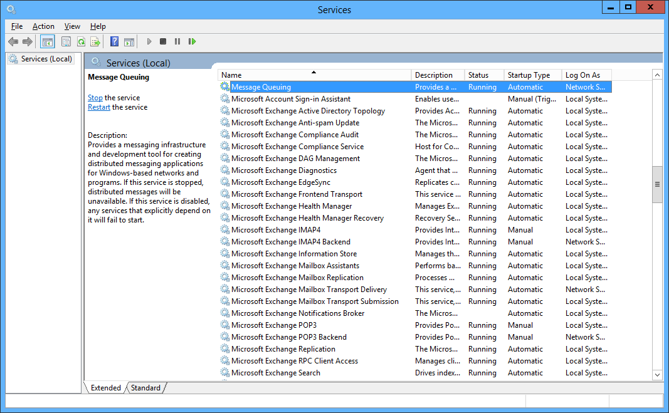The height and width of the screenshot is (413, 669).
Task: Open the Action menu
Action: pos(43,26)
